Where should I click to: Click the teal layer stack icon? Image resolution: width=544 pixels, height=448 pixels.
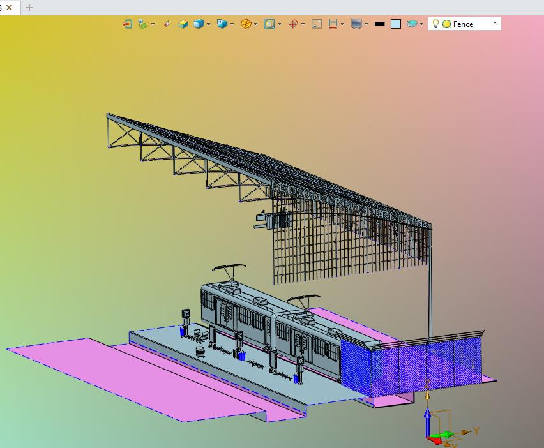click(412, 24)
